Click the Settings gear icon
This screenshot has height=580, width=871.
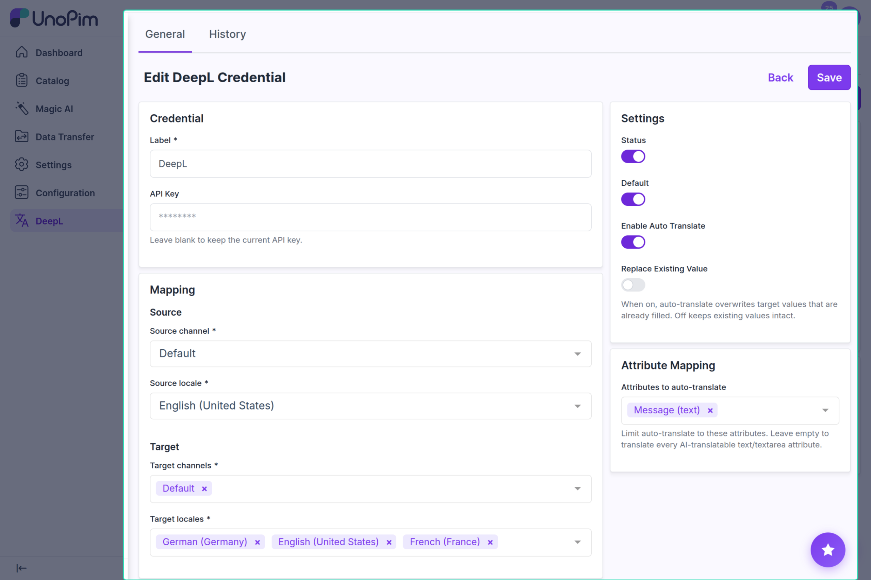coord(21,165)
